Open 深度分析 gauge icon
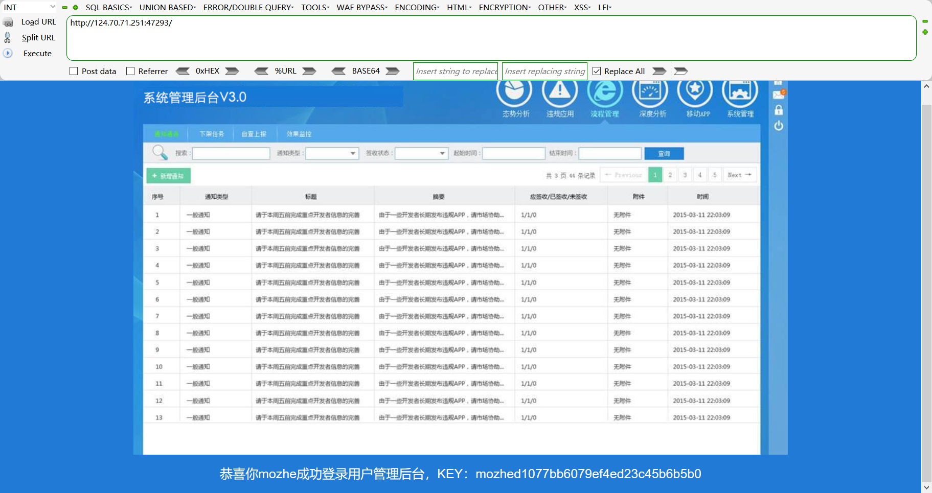This screenshot has width=932, height=493. pyautogui.click(x=650, y=92)
